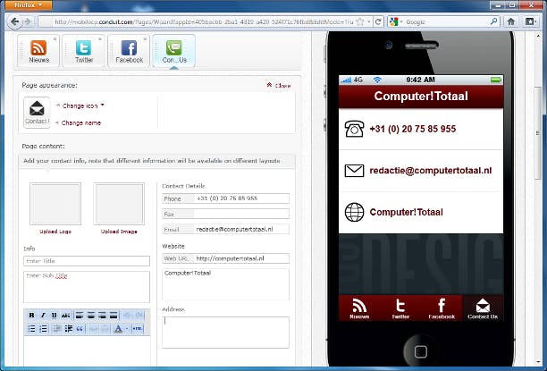Click the Address text area
Screen dimensions: 547x371
pos(226,333)
